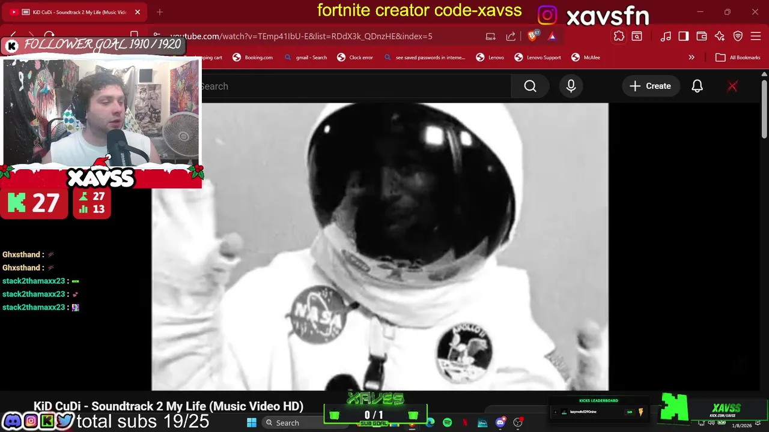Open the Leo AI sparkle icon

coord(720,36)
